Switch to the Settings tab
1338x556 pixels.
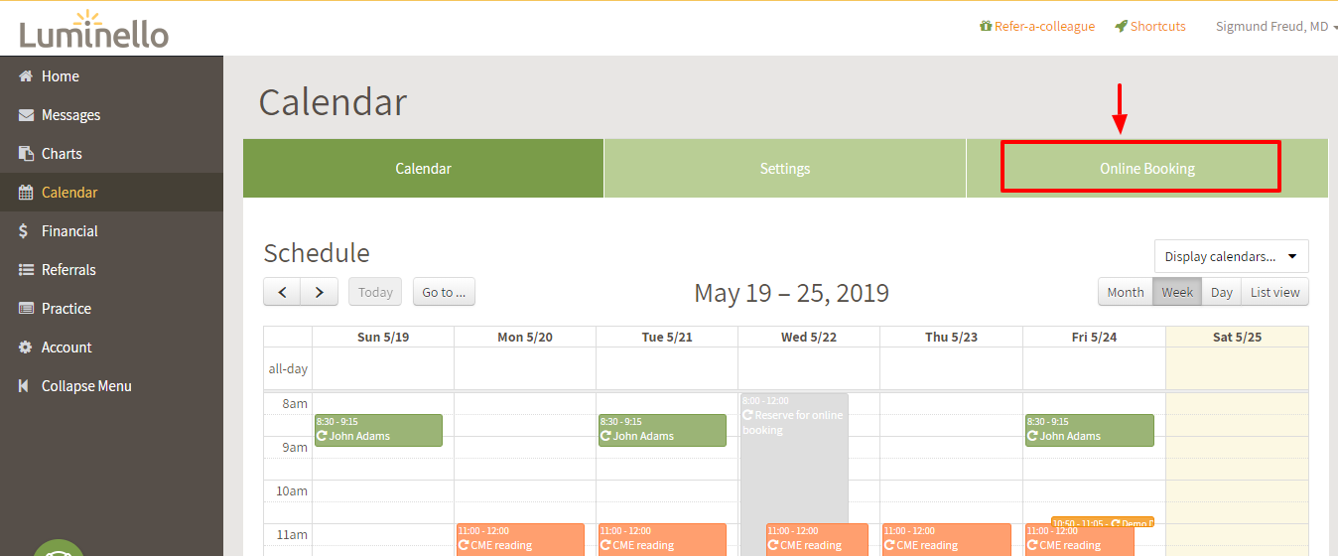click(x=785, y=169)
